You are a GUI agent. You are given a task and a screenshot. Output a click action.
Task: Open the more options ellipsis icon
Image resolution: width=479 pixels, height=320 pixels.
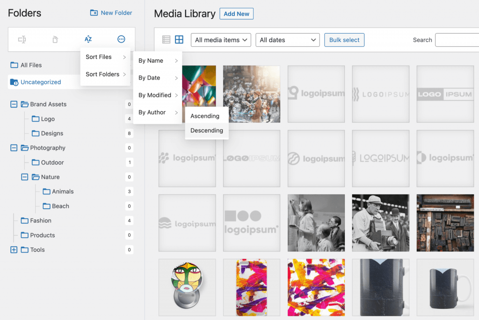(x=121, y=39)
